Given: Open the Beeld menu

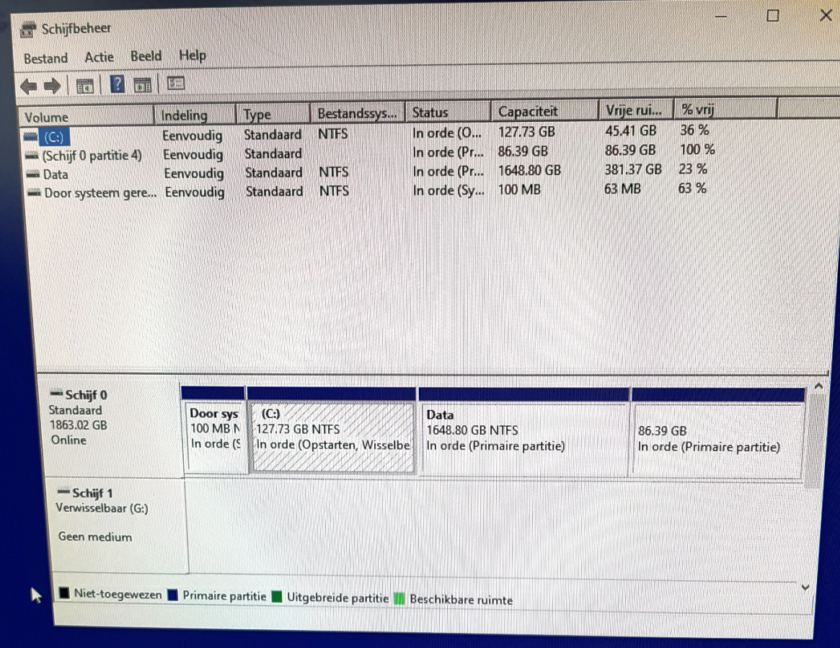Looking at the screenshot, I should 146,56.
